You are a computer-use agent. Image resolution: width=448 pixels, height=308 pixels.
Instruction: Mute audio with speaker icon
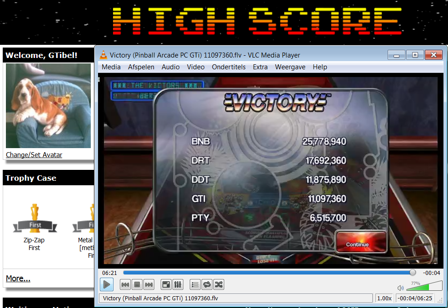point(401,288)
